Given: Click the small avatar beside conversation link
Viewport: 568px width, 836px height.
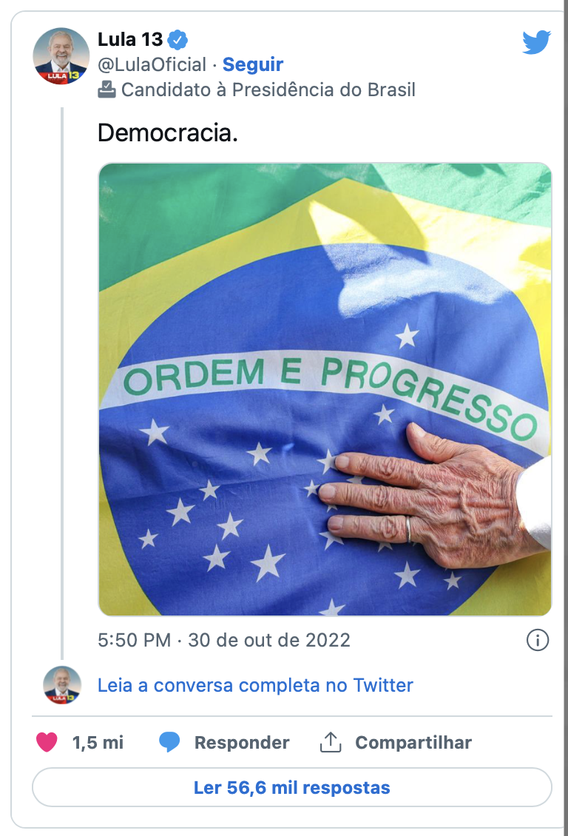Looking at the screenshot, I should click(61, 684).
